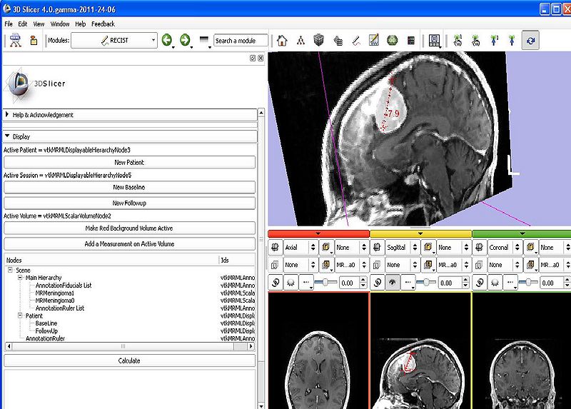Toggle Axial slice visibility in 3D

(290, 282)
